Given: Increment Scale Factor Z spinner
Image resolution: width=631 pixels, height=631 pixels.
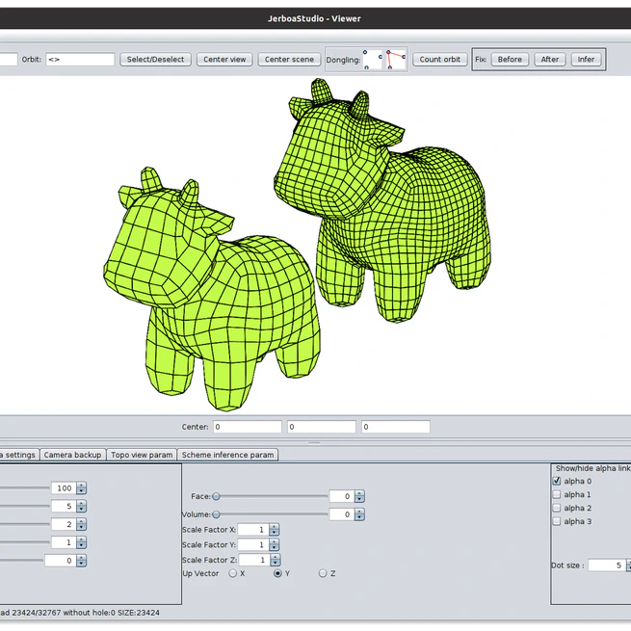Looking at the screenshot, I should [x=276, y=557].
